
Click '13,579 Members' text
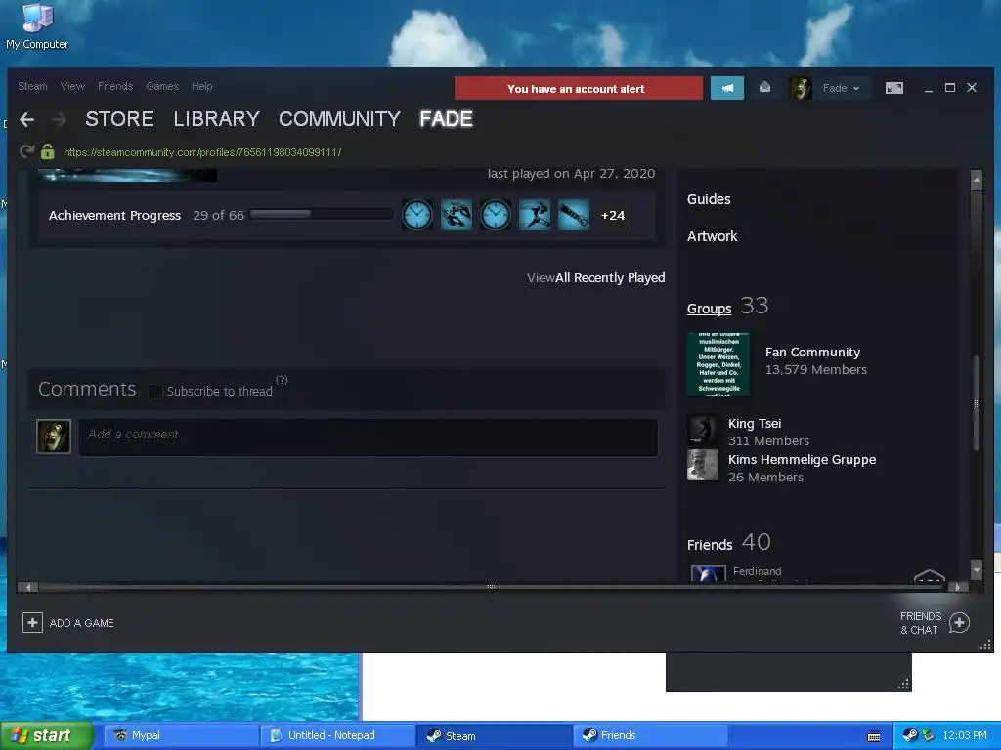816,370
